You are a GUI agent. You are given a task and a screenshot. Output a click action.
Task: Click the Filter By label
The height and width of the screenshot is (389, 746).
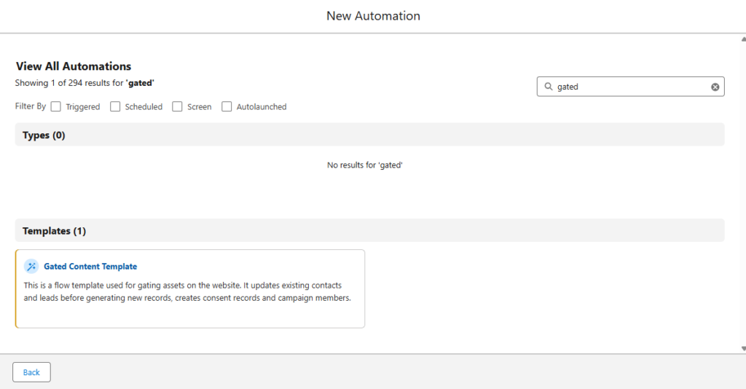click(x=31, y=106)
